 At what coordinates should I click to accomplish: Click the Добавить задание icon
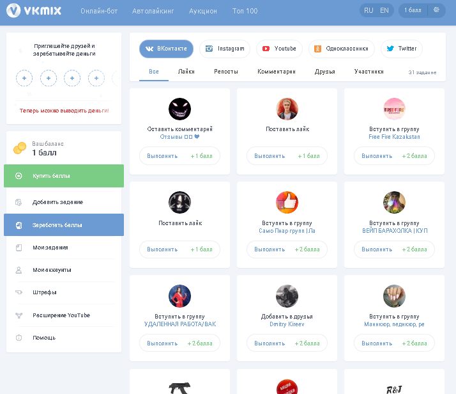coord(19,202)
